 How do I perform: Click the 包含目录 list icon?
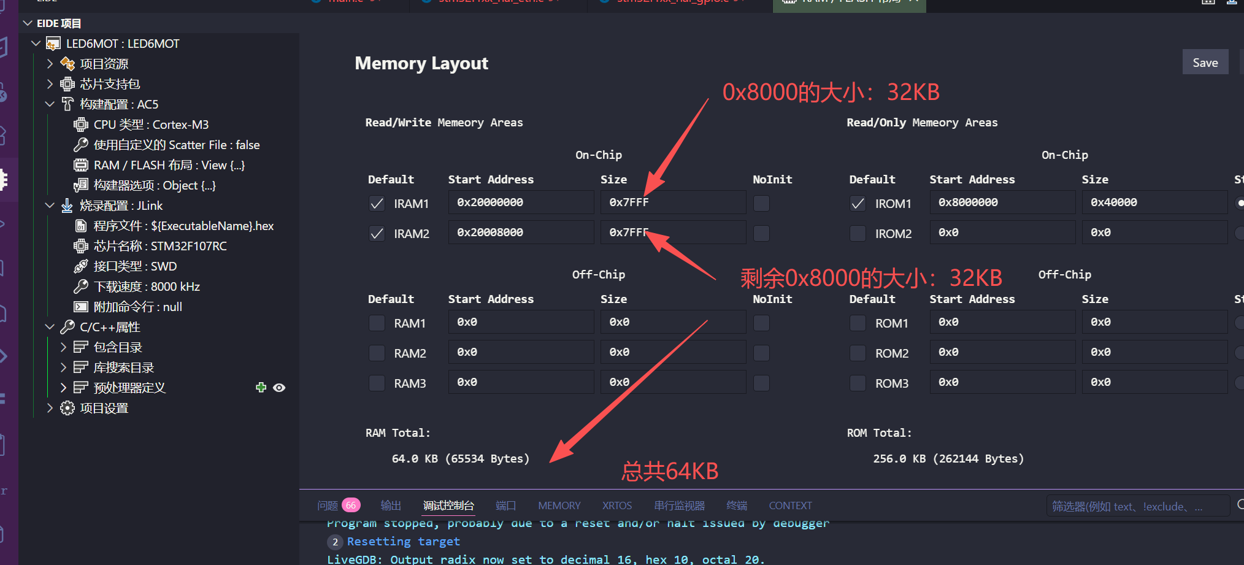(x=81, y=347)
